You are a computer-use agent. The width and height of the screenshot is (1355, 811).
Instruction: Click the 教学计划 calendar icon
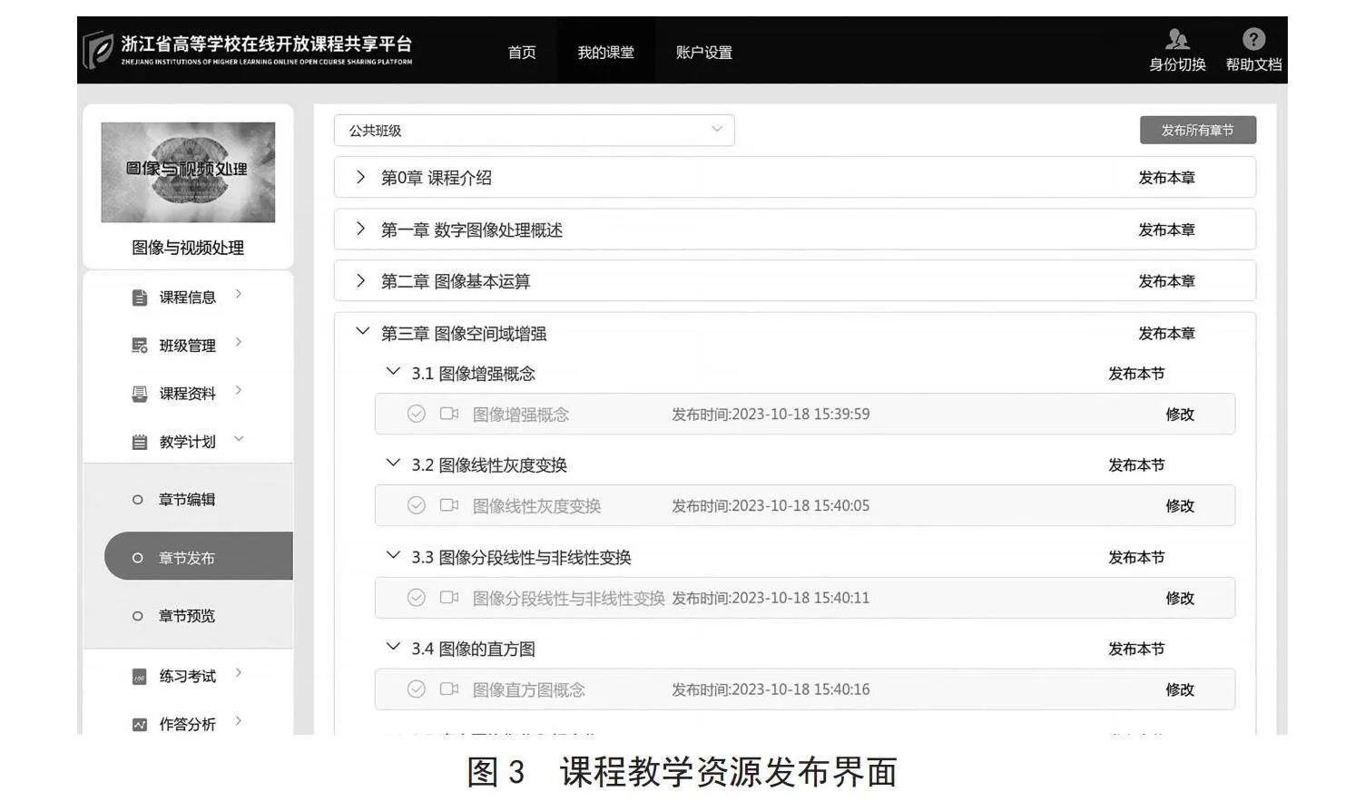(140, 443)
